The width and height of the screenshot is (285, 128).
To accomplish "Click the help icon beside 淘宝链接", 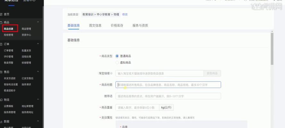I will 111,74.
